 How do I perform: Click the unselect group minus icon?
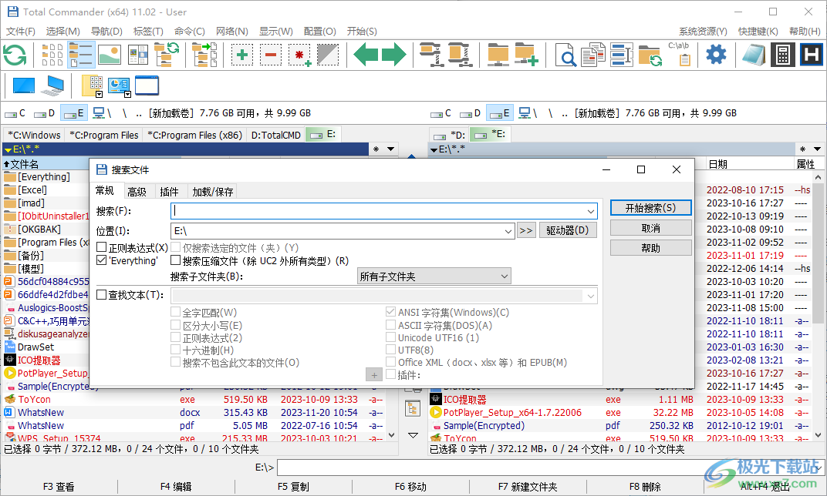point(271,55)
